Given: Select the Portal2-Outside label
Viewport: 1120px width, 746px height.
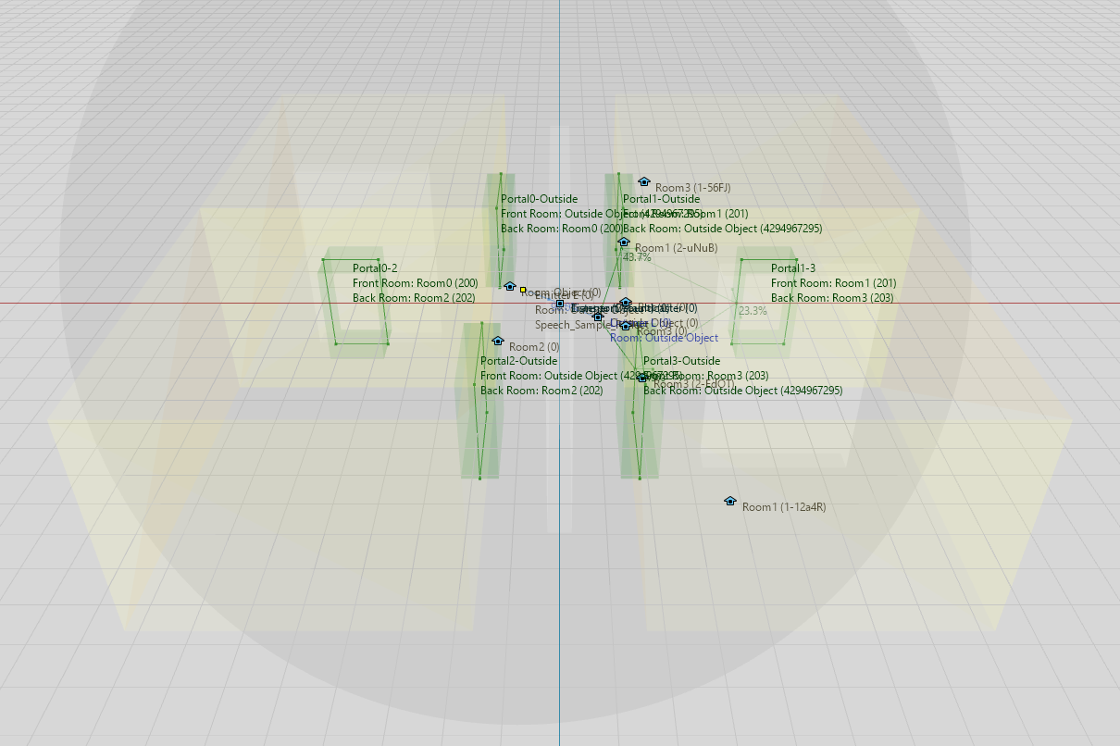Looking at the screenshot, I should [x=518, y=361].
